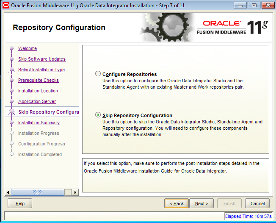Click the current step marker icon

tap(11, 112)
